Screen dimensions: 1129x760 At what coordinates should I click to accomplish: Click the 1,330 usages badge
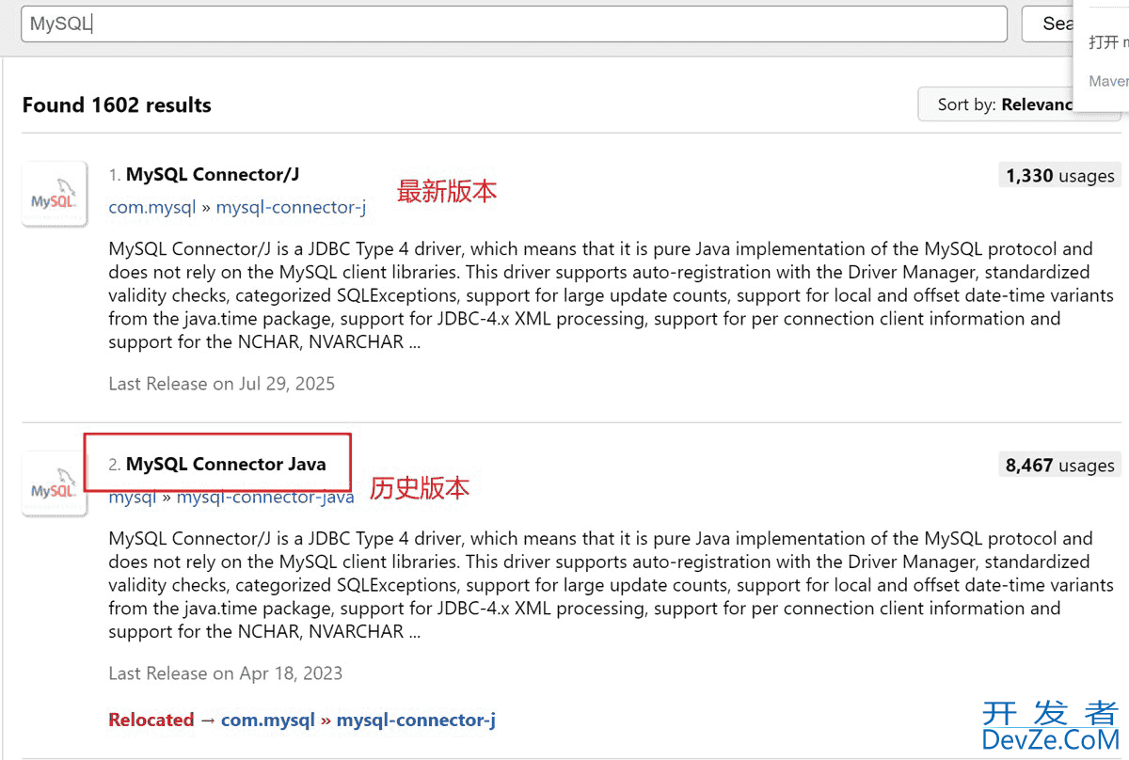coord(1059,174)
